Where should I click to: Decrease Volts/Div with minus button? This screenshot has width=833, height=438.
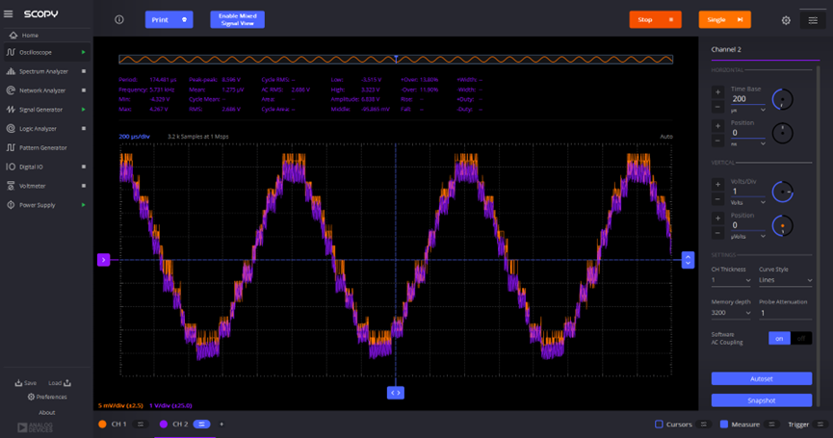pos(717,199)
